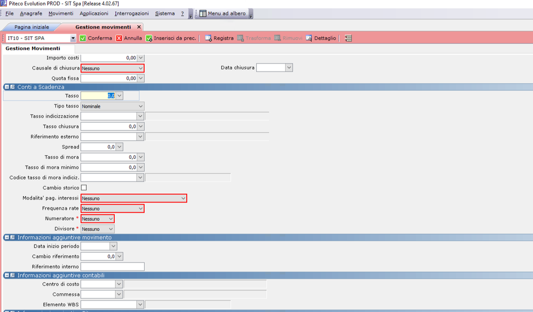Image resolution: width=533 pixels, height=312 pixels.
Task: Open the Data chiusura date dropdown
Action: point(289,68)
